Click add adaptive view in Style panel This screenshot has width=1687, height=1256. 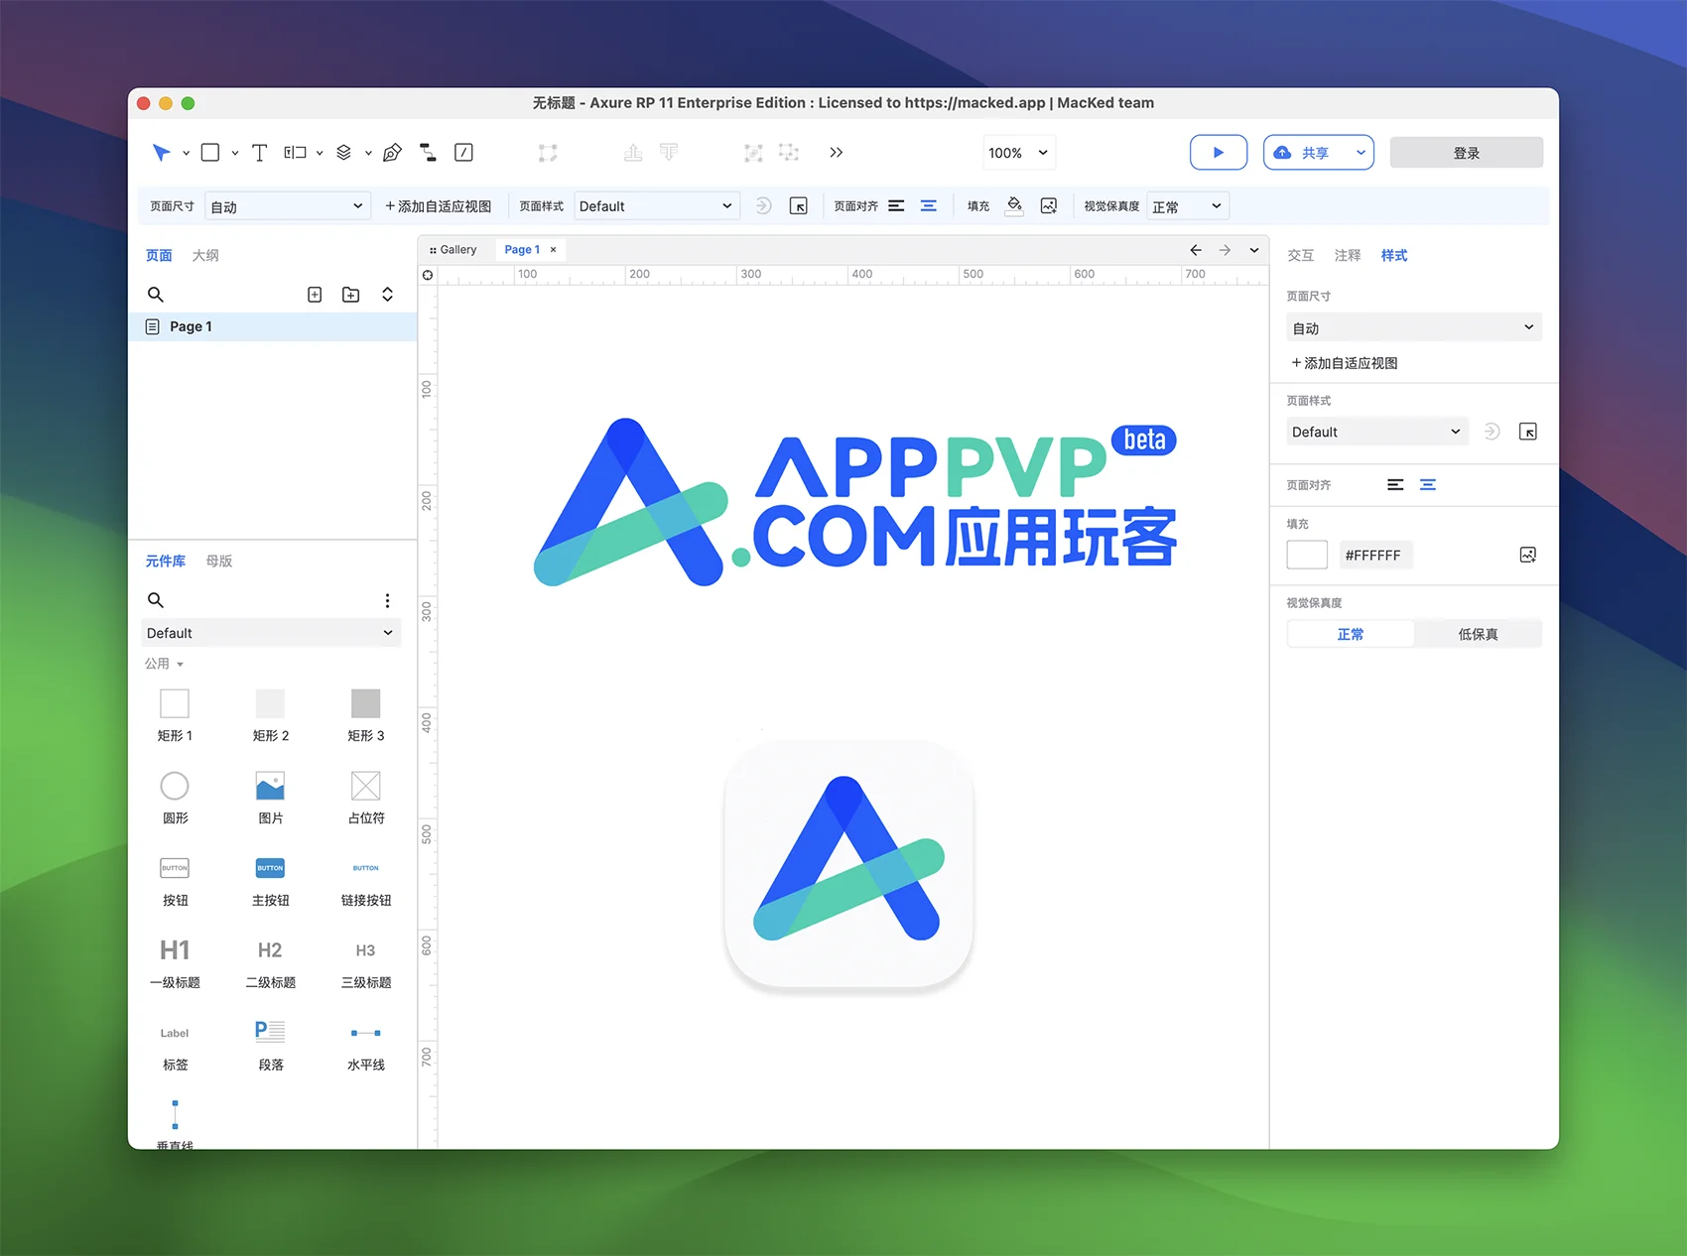pyautogui.click(x=1345, y=363)
